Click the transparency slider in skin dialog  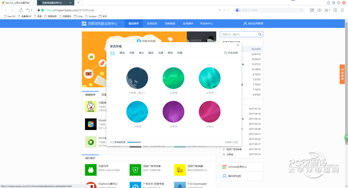[x=134, y=142]
